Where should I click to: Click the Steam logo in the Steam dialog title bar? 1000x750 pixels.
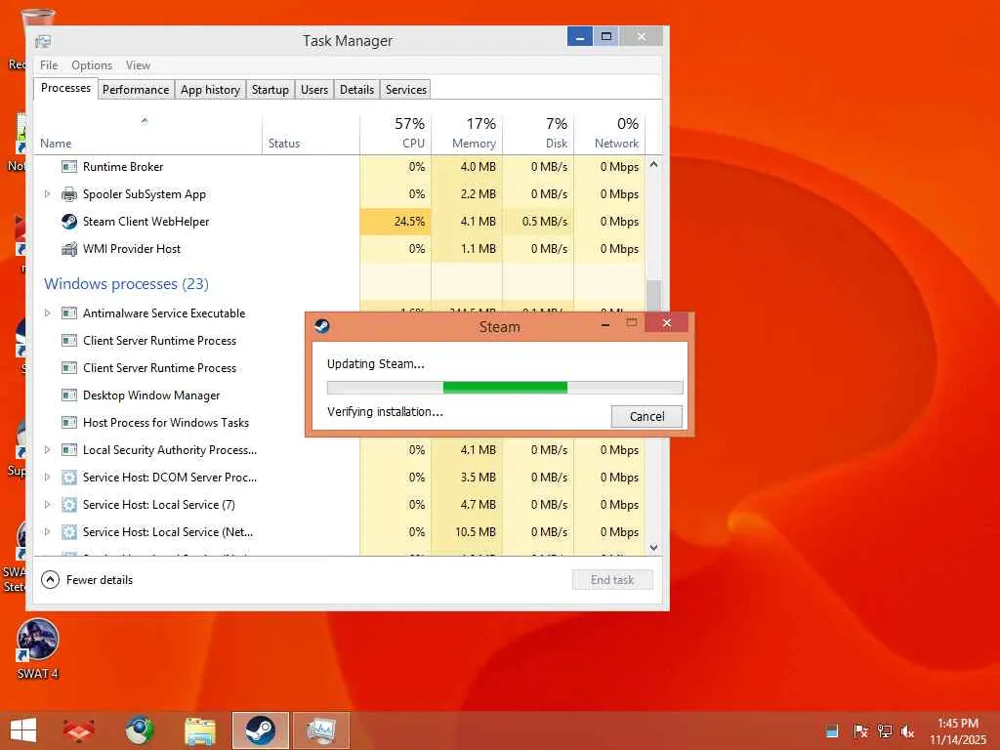point(322,326)
